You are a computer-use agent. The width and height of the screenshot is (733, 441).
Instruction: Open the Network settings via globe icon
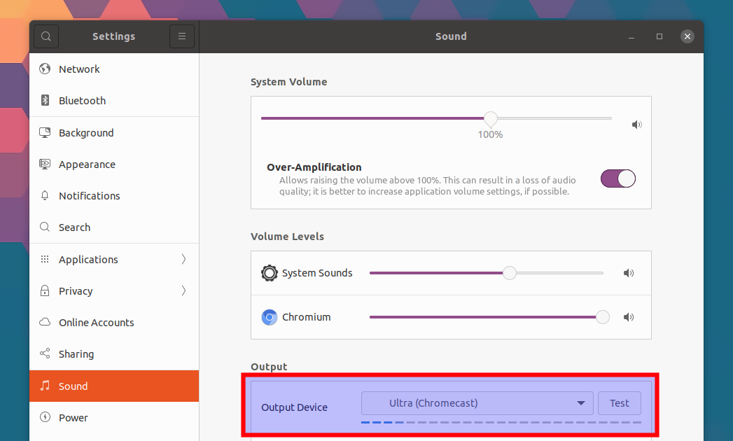pos(44,69)
